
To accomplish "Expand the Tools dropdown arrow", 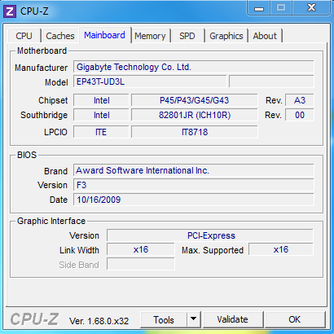I will click(194, 319).
